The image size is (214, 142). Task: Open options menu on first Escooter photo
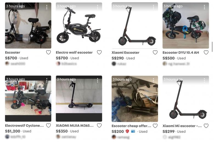47,7
